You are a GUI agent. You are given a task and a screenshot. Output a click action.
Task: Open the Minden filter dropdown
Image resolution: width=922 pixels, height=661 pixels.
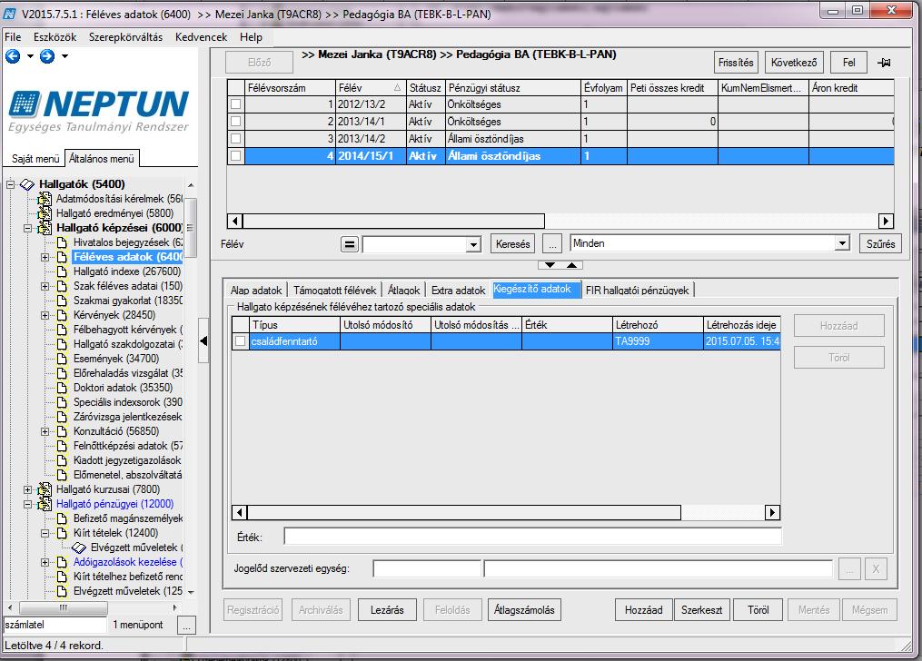pos(843,243)
